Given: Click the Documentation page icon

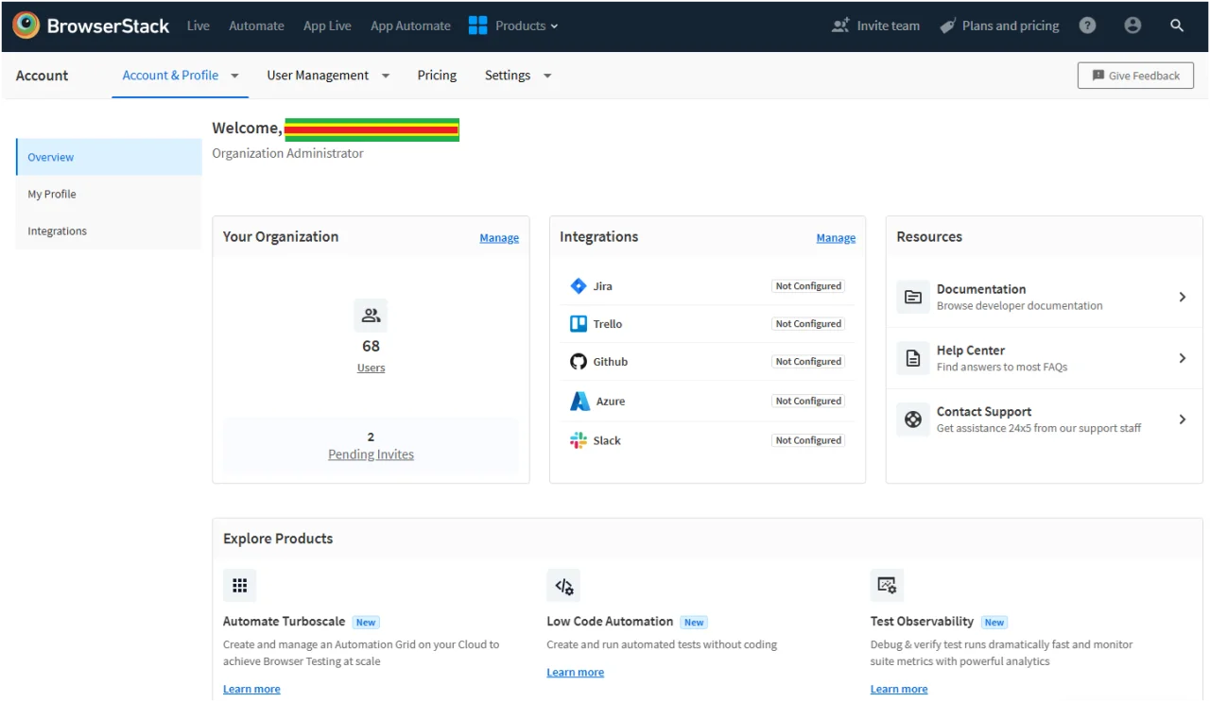Looking at the screenshot, I should [x=913, y=297].
